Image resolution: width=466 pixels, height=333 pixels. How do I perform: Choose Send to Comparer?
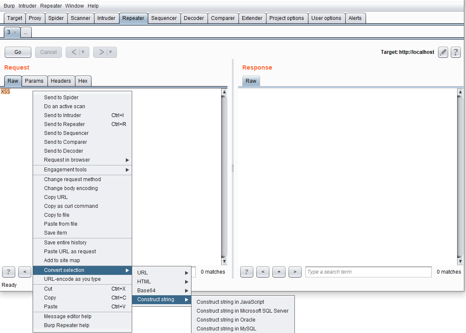(82, 142)
